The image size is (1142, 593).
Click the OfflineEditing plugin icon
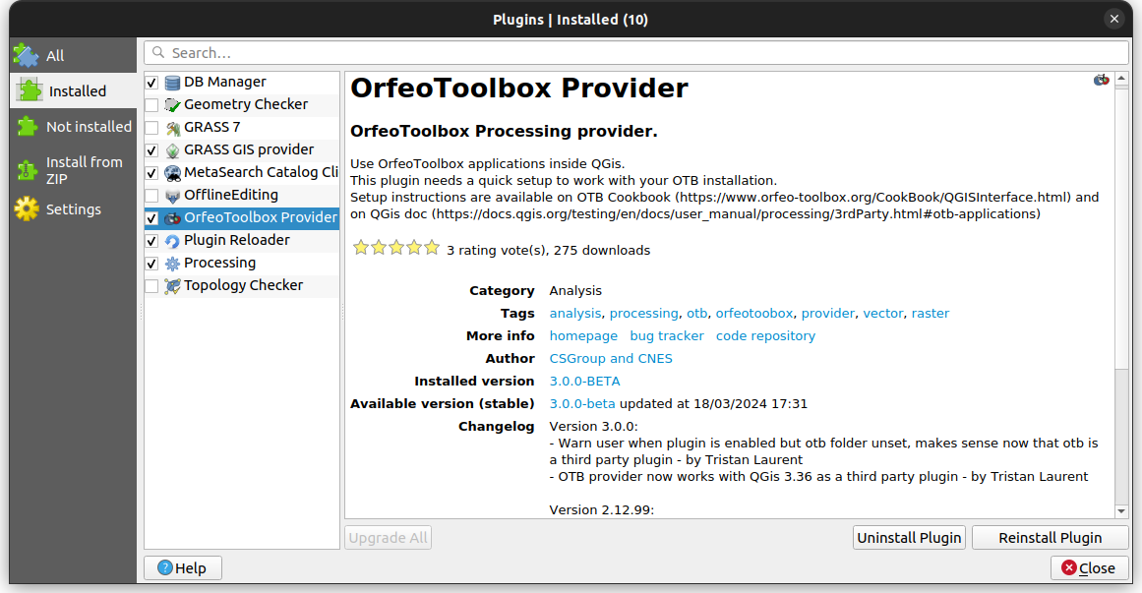173,196
